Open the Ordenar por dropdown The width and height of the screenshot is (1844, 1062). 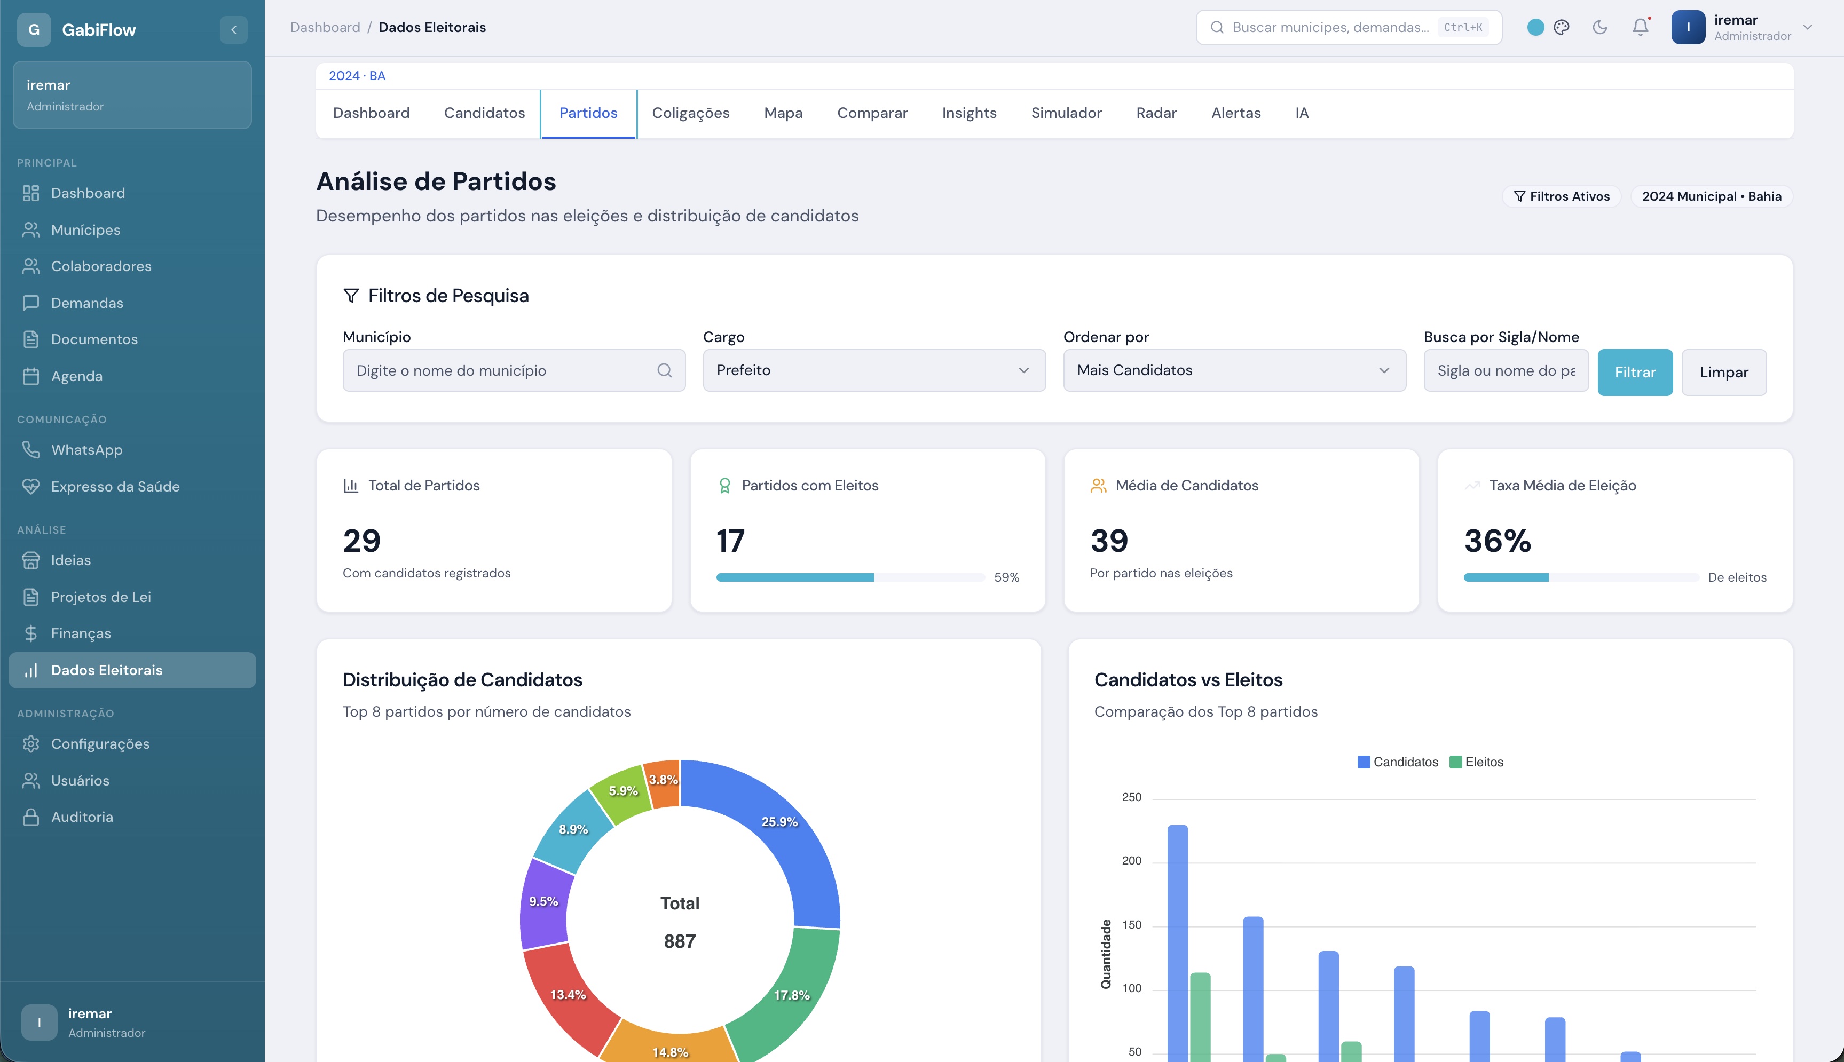coord(1234,370)
